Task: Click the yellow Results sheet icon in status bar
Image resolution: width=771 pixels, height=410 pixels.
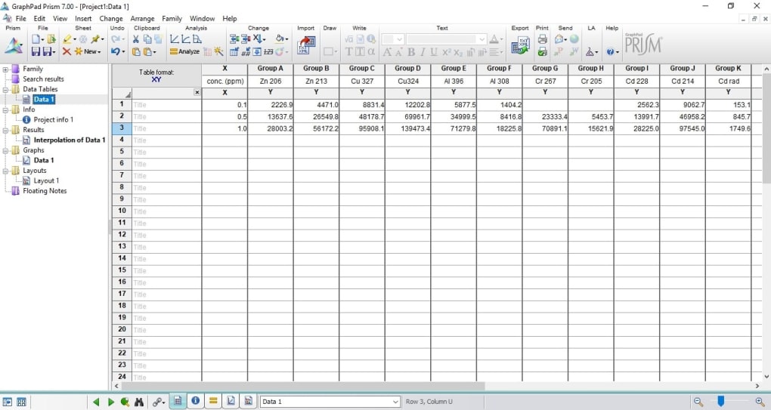Action: 213,401
